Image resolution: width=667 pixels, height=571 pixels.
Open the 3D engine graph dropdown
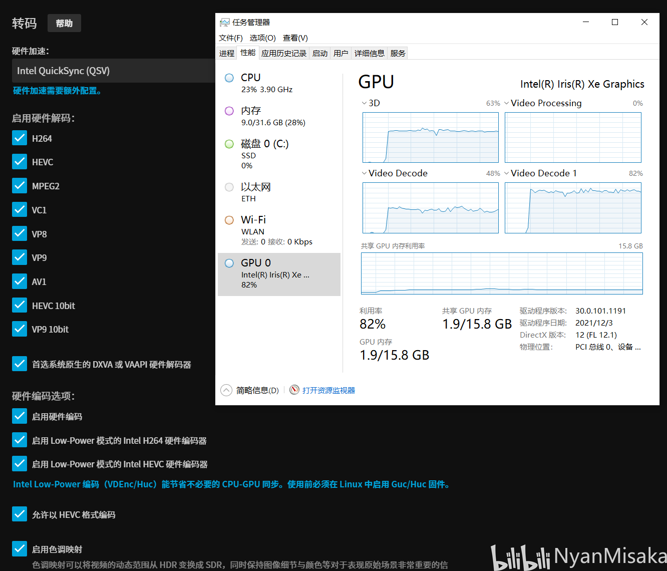point(364,103)
